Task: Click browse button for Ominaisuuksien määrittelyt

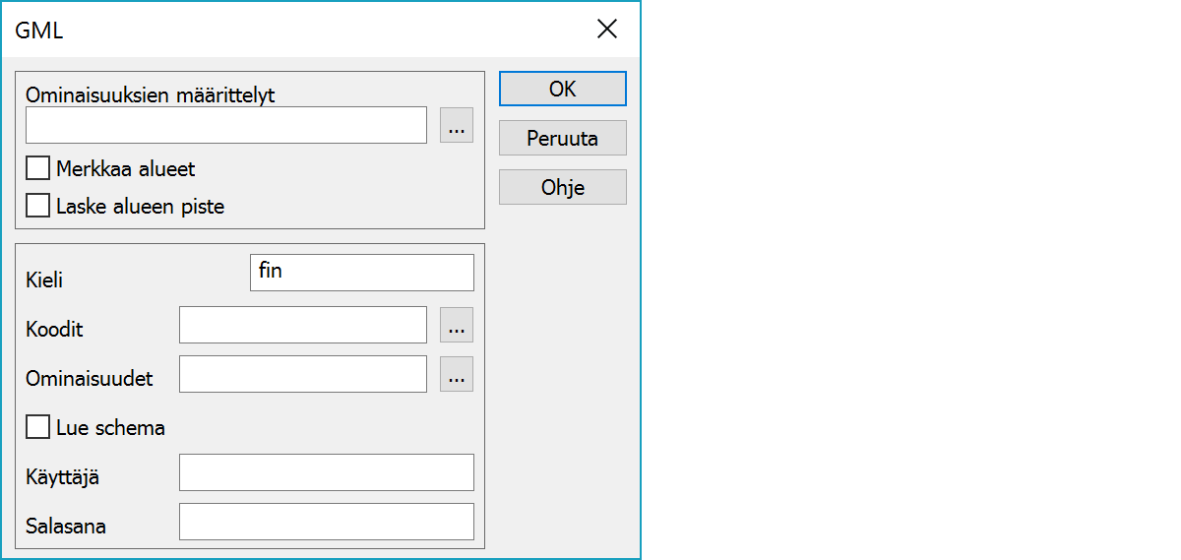Action: click(456, 126)
